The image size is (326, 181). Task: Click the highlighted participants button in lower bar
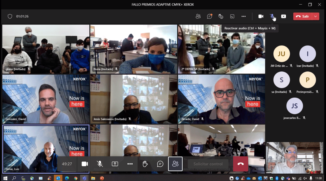tap(175, 164)
